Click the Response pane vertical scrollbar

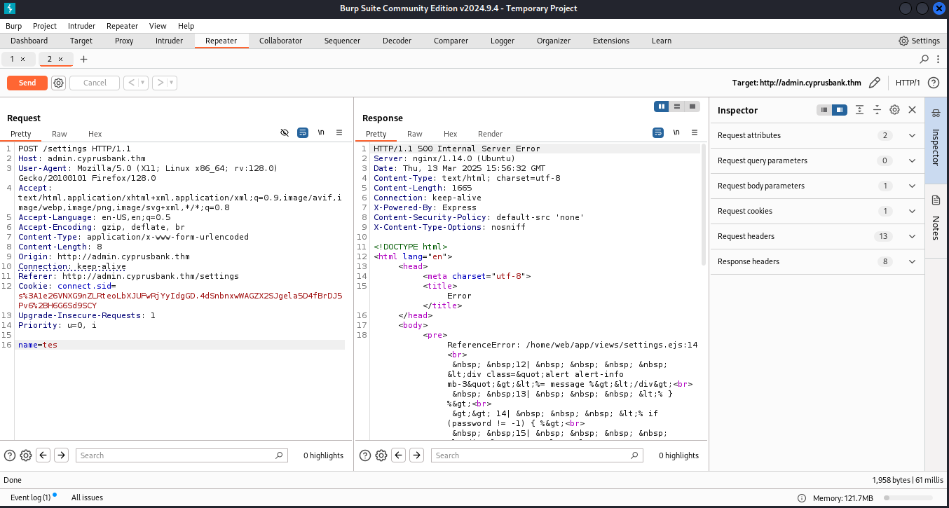click(704, 205)
